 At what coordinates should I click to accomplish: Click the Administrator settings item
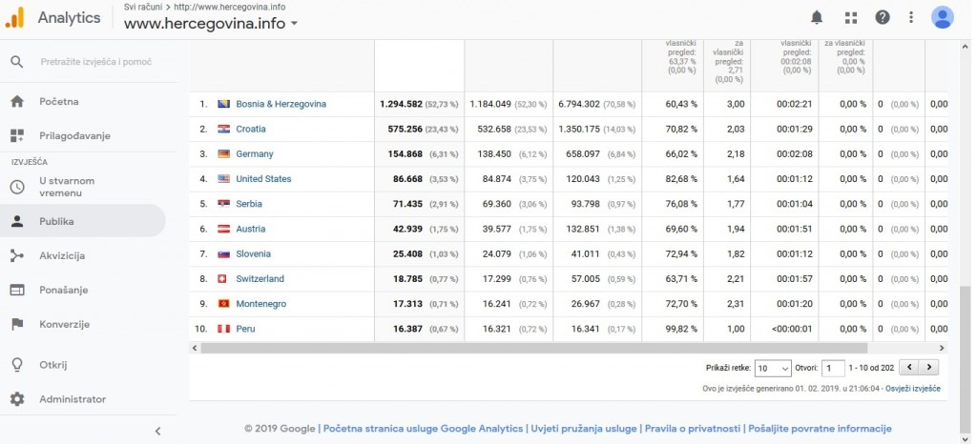point(73,399)
